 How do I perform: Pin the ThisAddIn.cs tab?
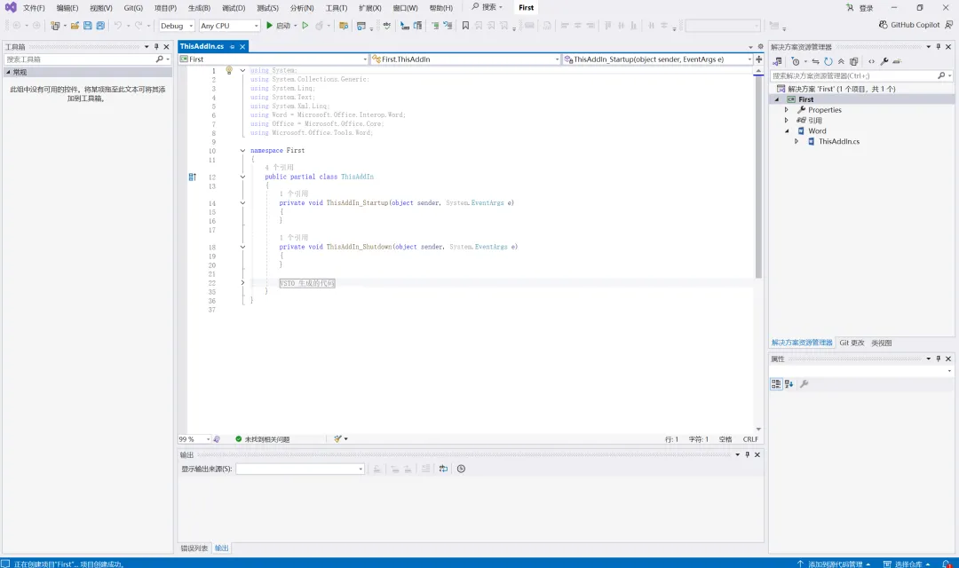point(233,46)
